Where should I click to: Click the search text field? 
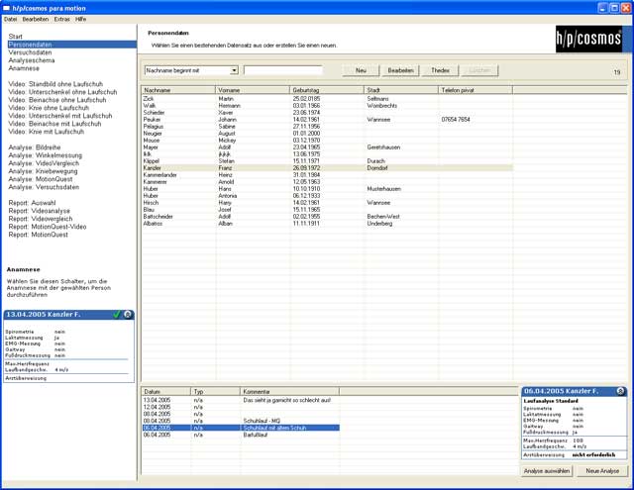pyautogui.click(x=283, y=70)
